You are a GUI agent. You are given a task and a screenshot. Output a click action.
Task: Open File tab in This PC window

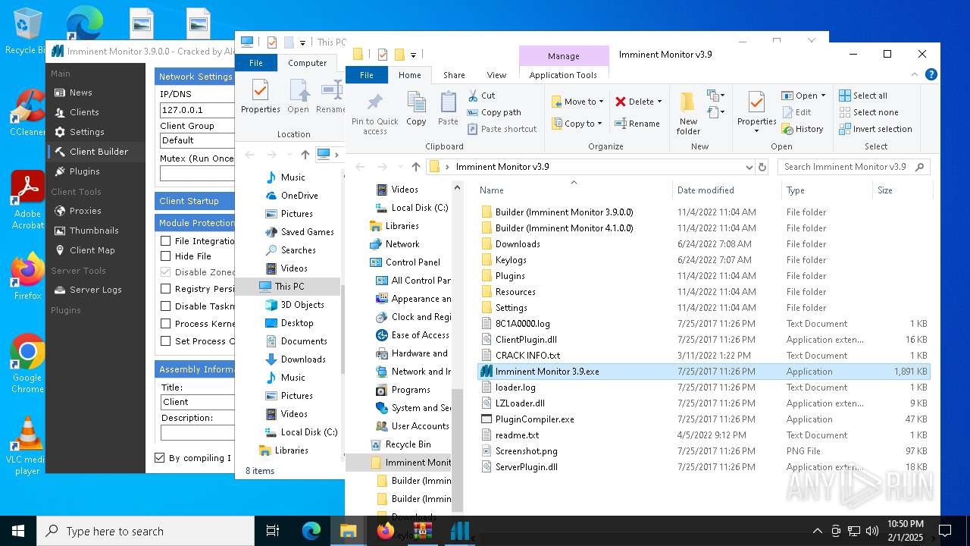point(256,63)
